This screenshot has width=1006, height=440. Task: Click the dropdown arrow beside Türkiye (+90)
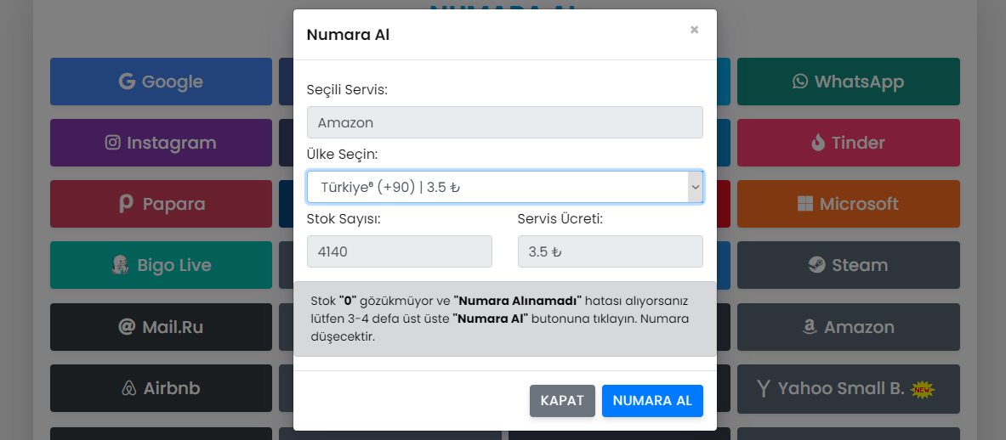(695, 187)
